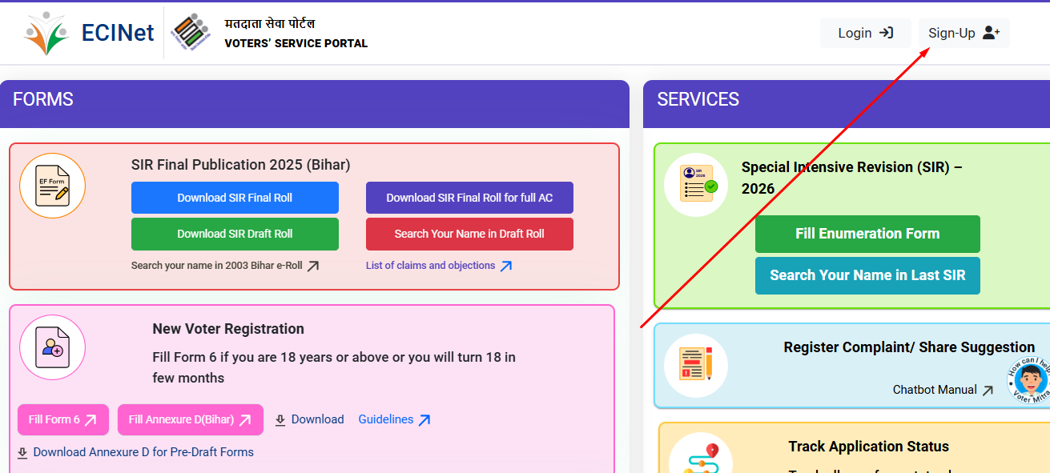Viewport: 1050px width, 473px height.
Task: Click the ECINet logo
Action: 89,33
